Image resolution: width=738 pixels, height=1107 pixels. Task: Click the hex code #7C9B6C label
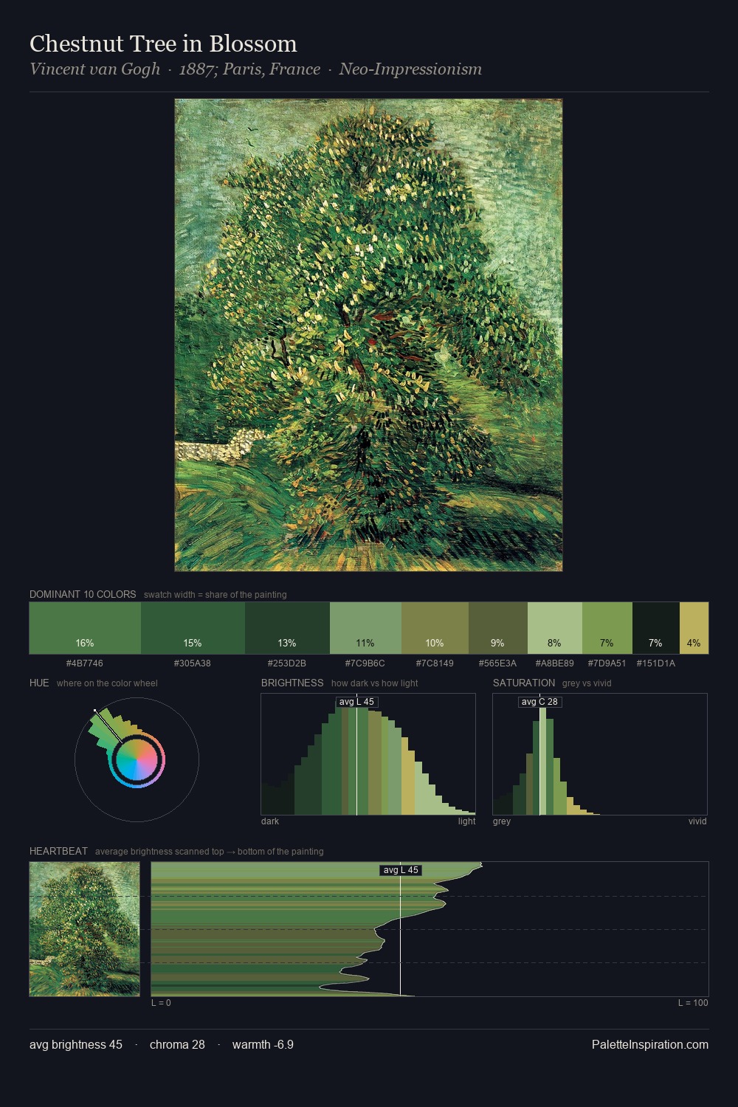coord(365,663)
